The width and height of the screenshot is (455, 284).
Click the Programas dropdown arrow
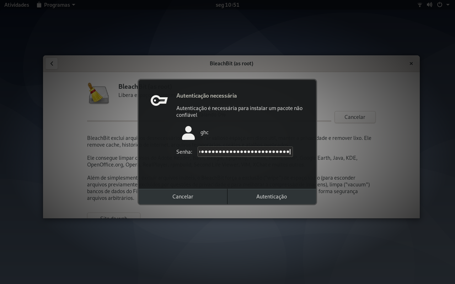74,5
